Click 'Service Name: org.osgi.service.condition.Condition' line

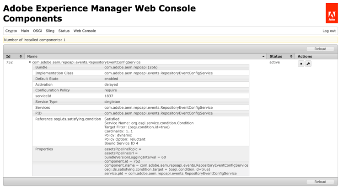click(x=149, y=123)
